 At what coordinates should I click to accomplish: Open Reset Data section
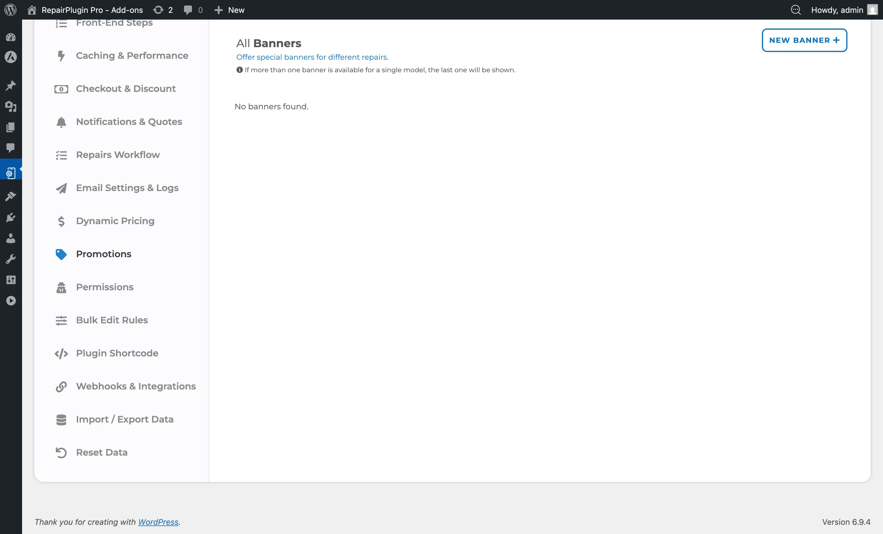(102, 452)
